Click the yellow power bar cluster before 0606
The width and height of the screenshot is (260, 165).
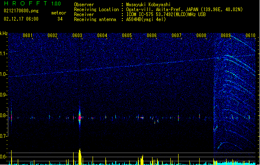tap(142, 160)
